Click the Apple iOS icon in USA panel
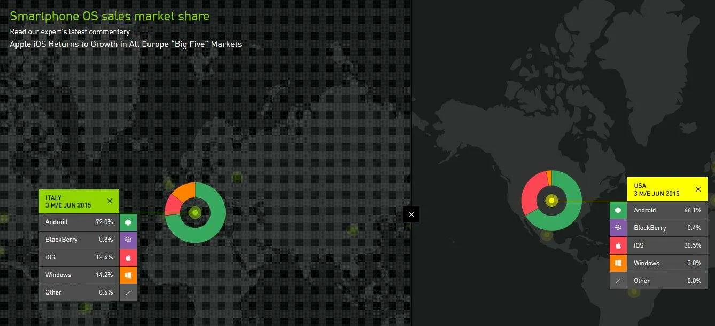The width and height of the screenshot is (715, 326). pyautogui.click(x=618, y=245)
